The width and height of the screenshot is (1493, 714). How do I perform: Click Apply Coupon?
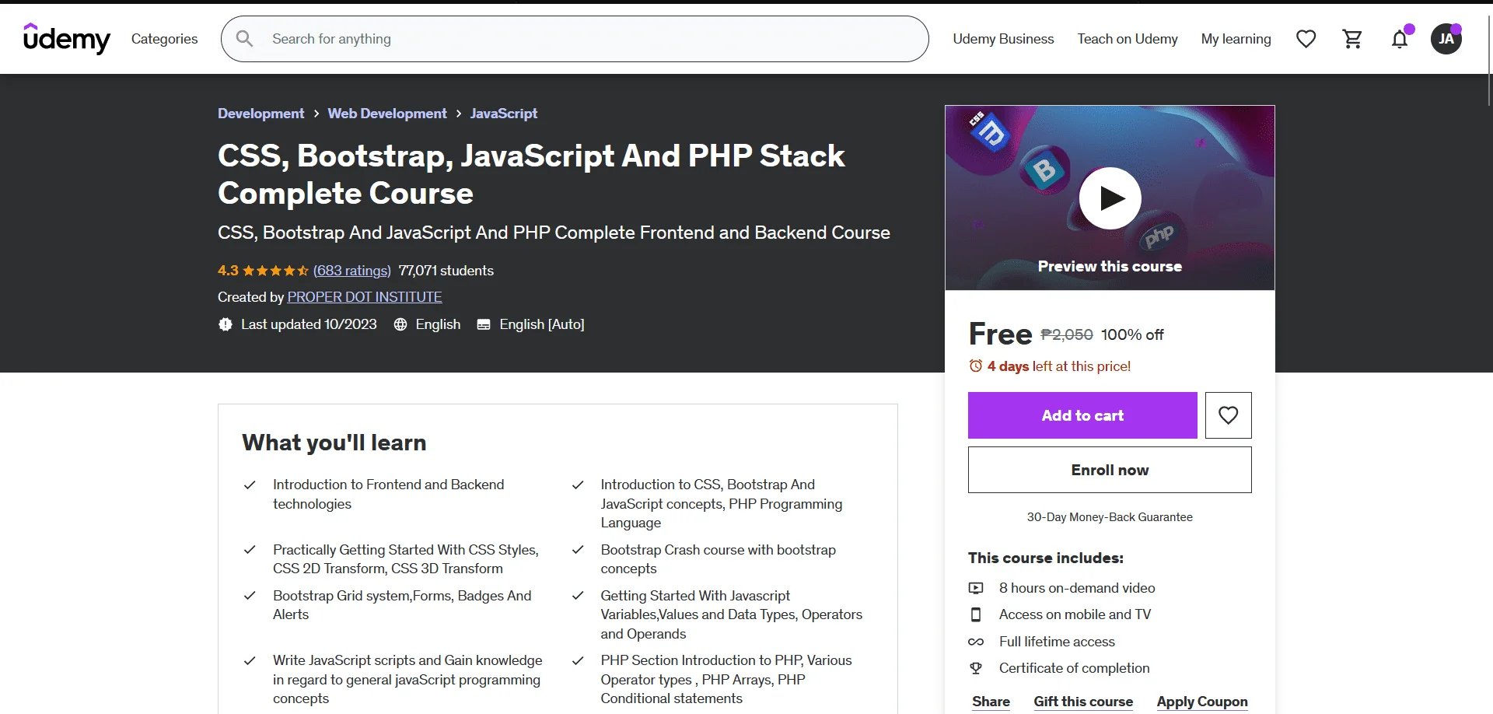tap(1202, 702)
